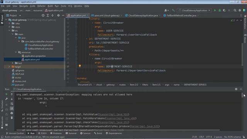The image size is (247, 139).
Task: Expand the .idea folder
Action: (9, 23)
